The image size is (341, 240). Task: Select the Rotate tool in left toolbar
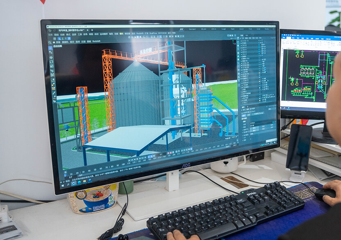point(51,62)
